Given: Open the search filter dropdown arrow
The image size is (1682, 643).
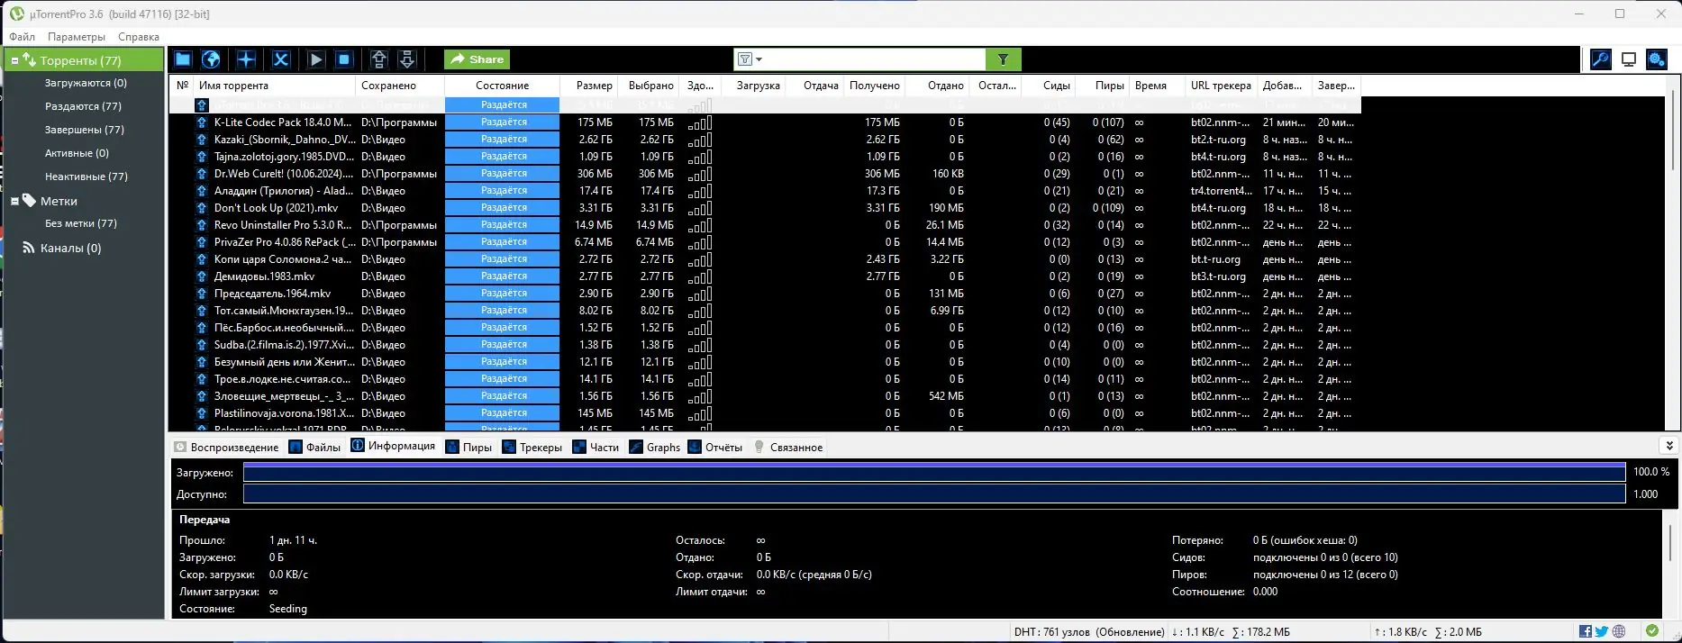Looking at the screenshot, I should point(759,59).
